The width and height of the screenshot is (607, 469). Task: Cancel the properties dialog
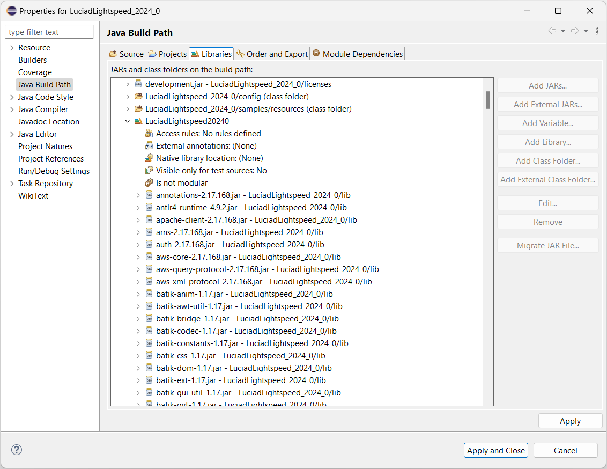[565, 450]
